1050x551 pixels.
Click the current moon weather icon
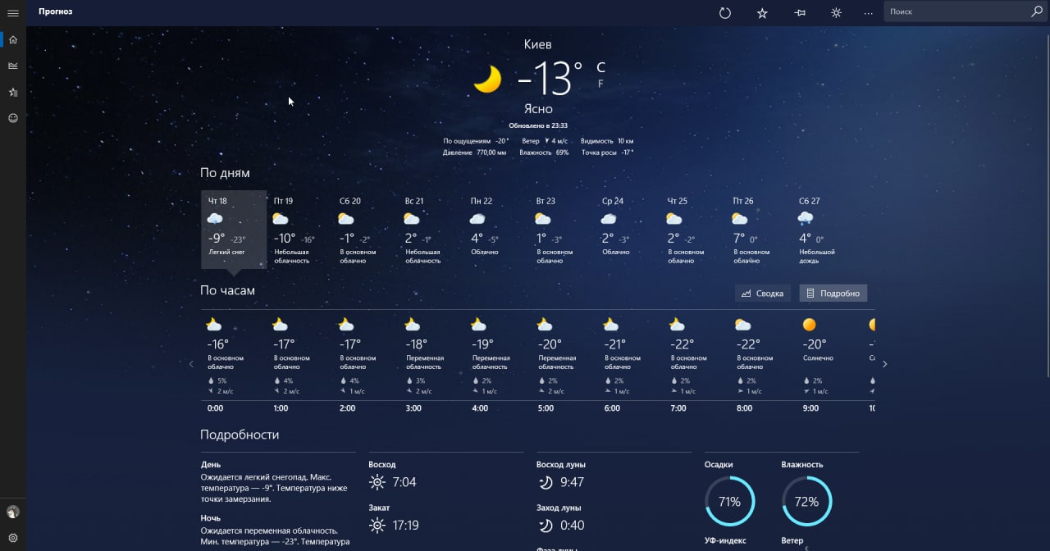pyautogui.click(x=487, y=80)
